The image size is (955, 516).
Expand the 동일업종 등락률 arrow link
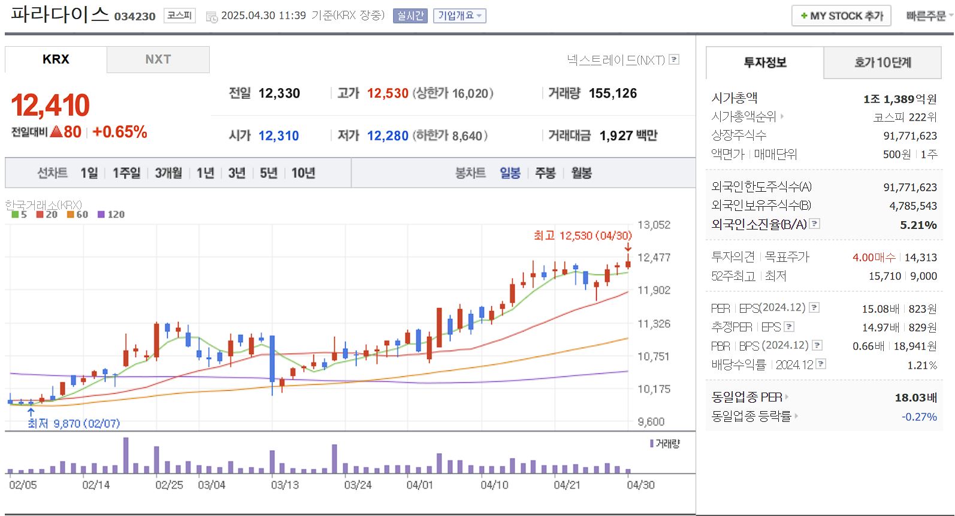pyautogui.click(x=755, y=415)
